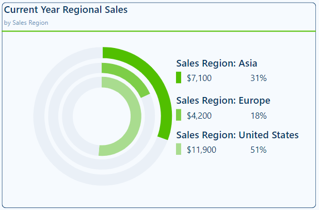The image size is (319, 210).
Task: Click the $4,200 Europe sales value
Action: coord(199,116)
